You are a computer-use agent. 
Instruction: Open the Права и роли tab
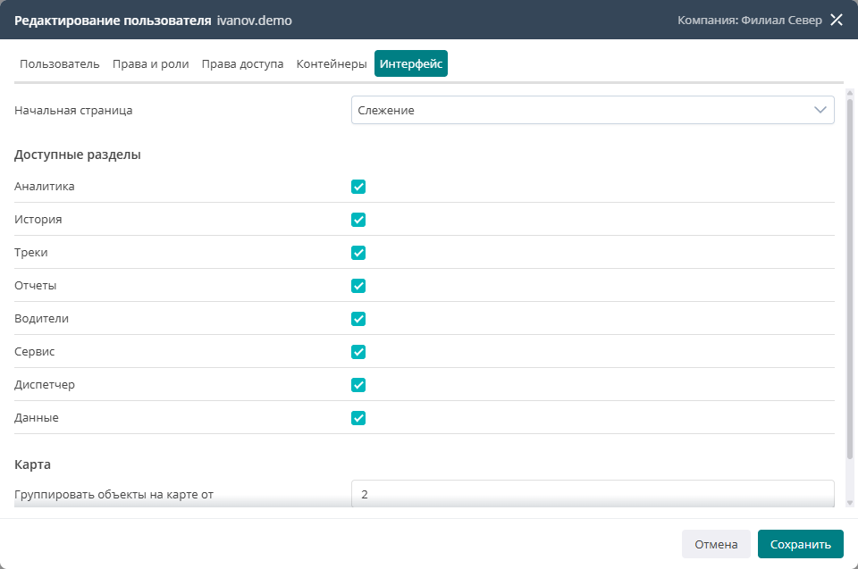point(150,64)
